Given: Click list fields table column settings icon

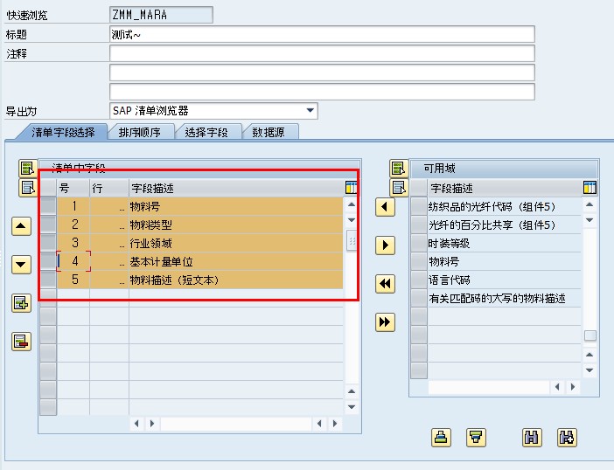Looking at the screenshot, I should pyautogui.click(x=351, y=188).
